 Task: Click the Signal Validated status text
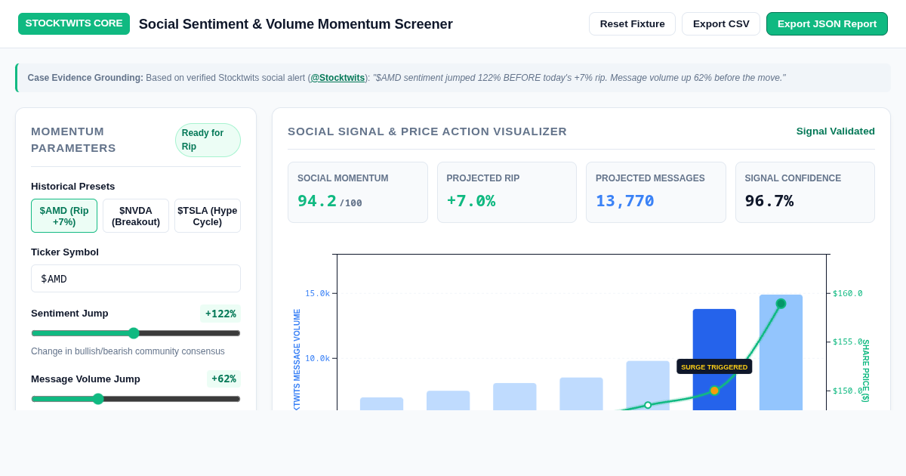836,131
